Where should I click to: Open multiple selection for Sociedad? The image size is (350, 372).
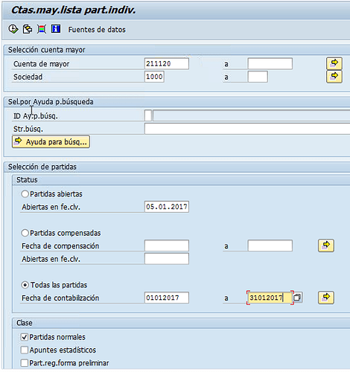[334, 77]
